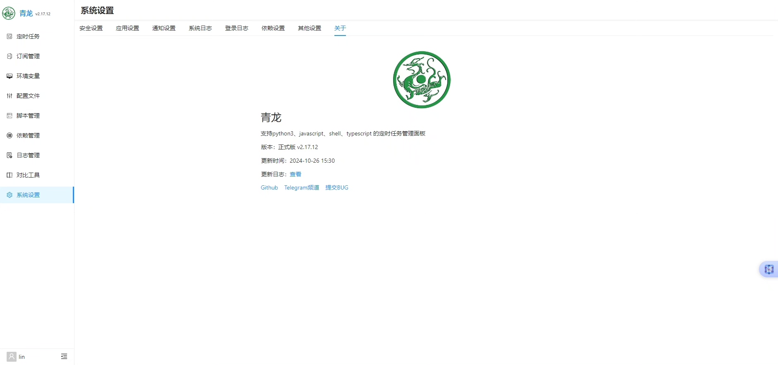Click the 定时任务 sidebar icon

pyautogui.click(x=10, y=36)
